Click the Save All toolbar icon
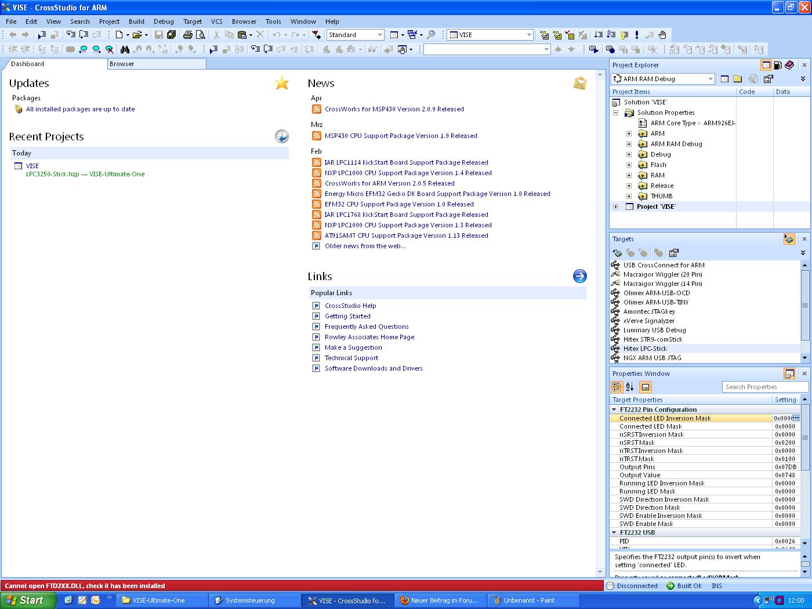Viewport: 812px width, 609px height. click(x=171, y=35)
